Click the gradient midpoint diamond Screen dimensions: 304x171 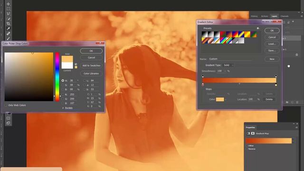pyautogui.click(x=239, y=84)
